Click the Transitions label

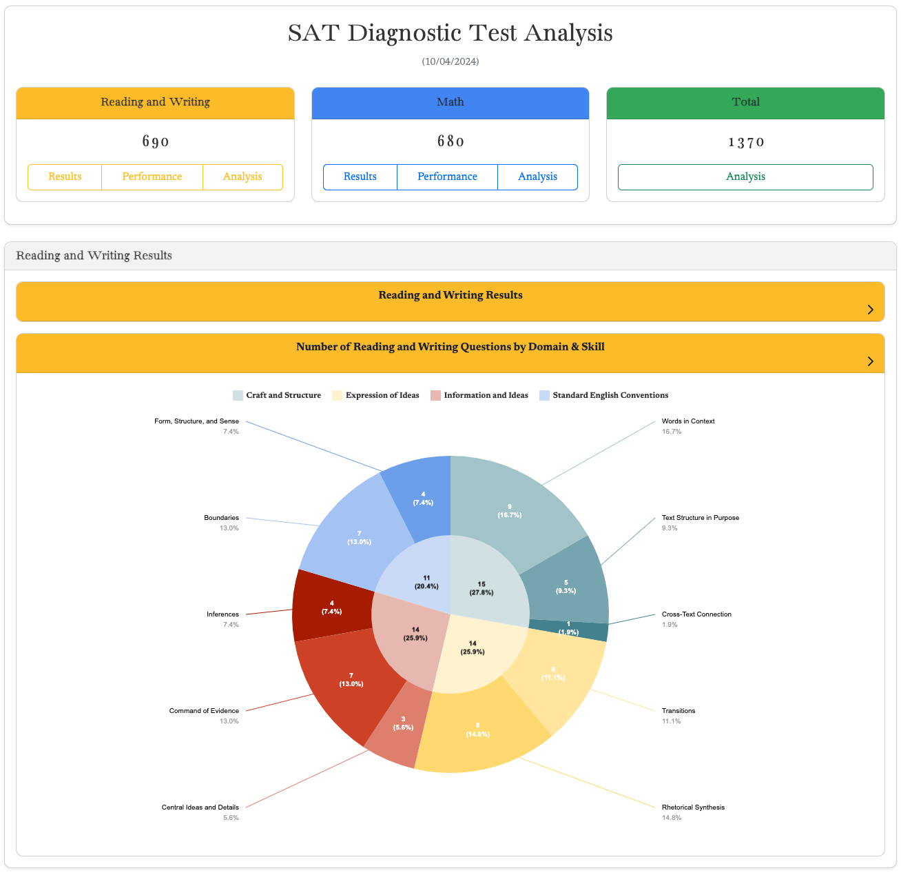679,710
